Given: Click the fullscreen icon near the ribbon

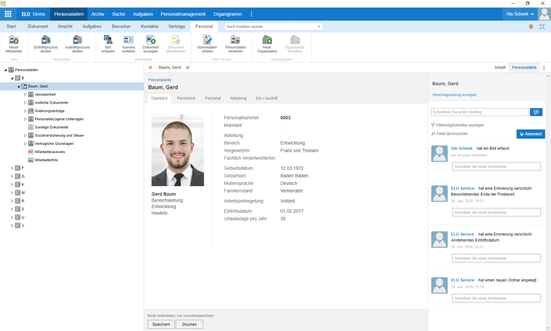Looking at the screenshot, I should click(x=542, y=27).
